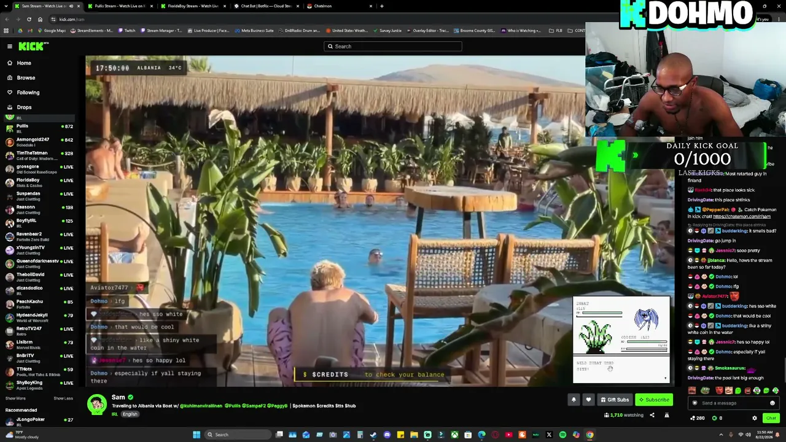Switch to the Sam Stream browser tab
The width and height of the screenshot is (786, 442).
pos(48,6)
